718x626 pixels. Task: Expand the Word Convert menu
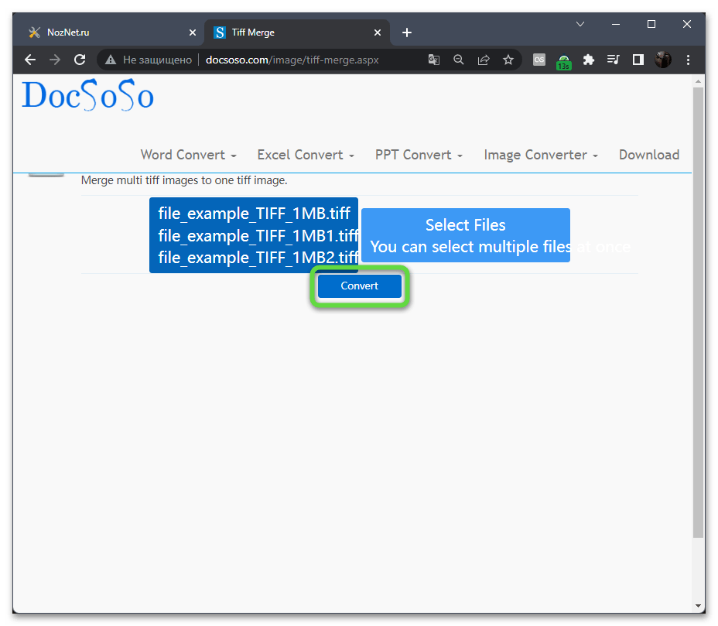click(x=188, y=155)
